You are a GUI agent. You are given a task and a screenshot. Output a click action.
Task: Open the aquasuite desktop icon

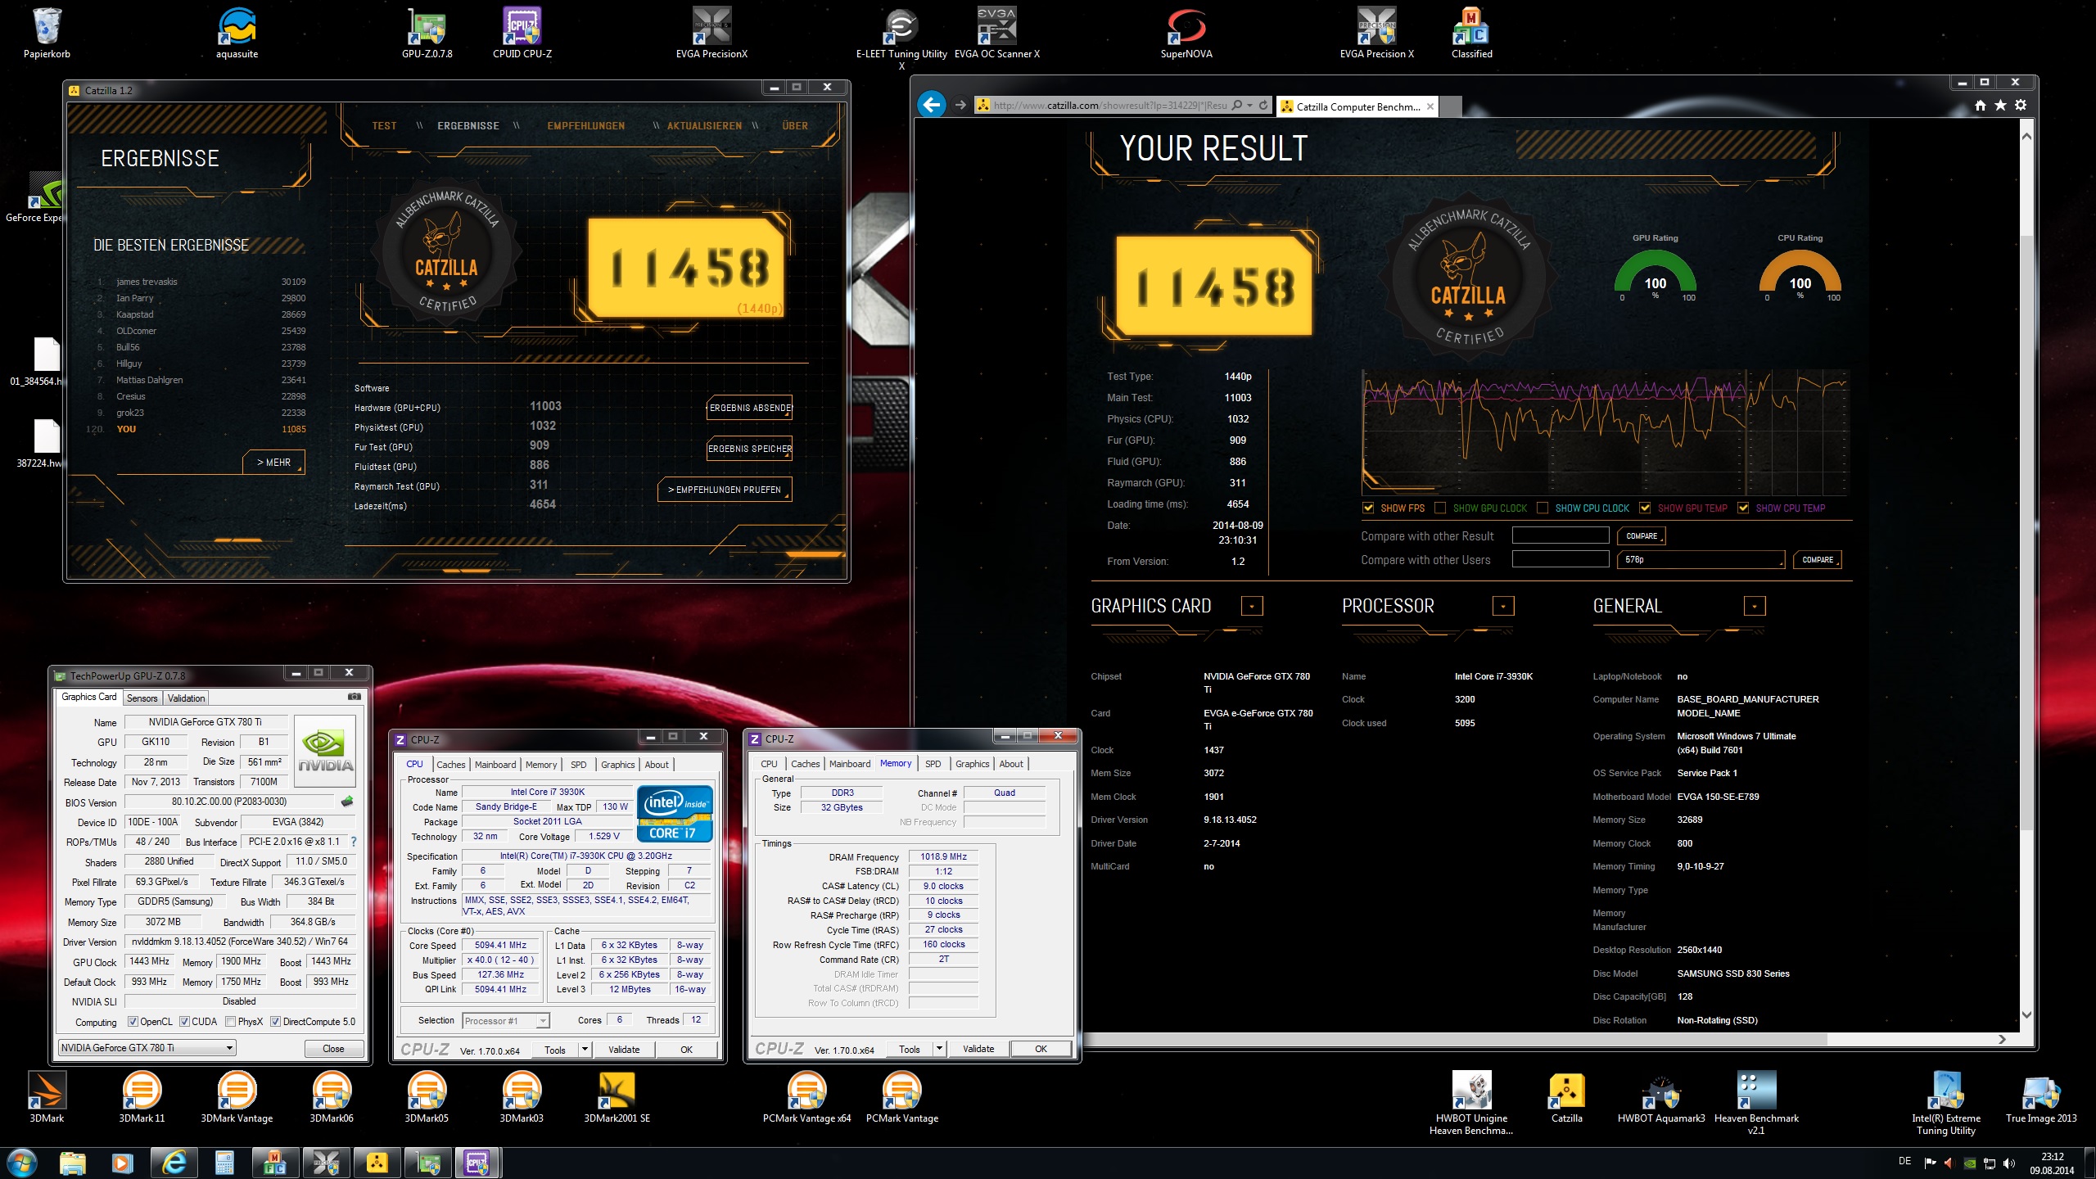tap(237, 33)
